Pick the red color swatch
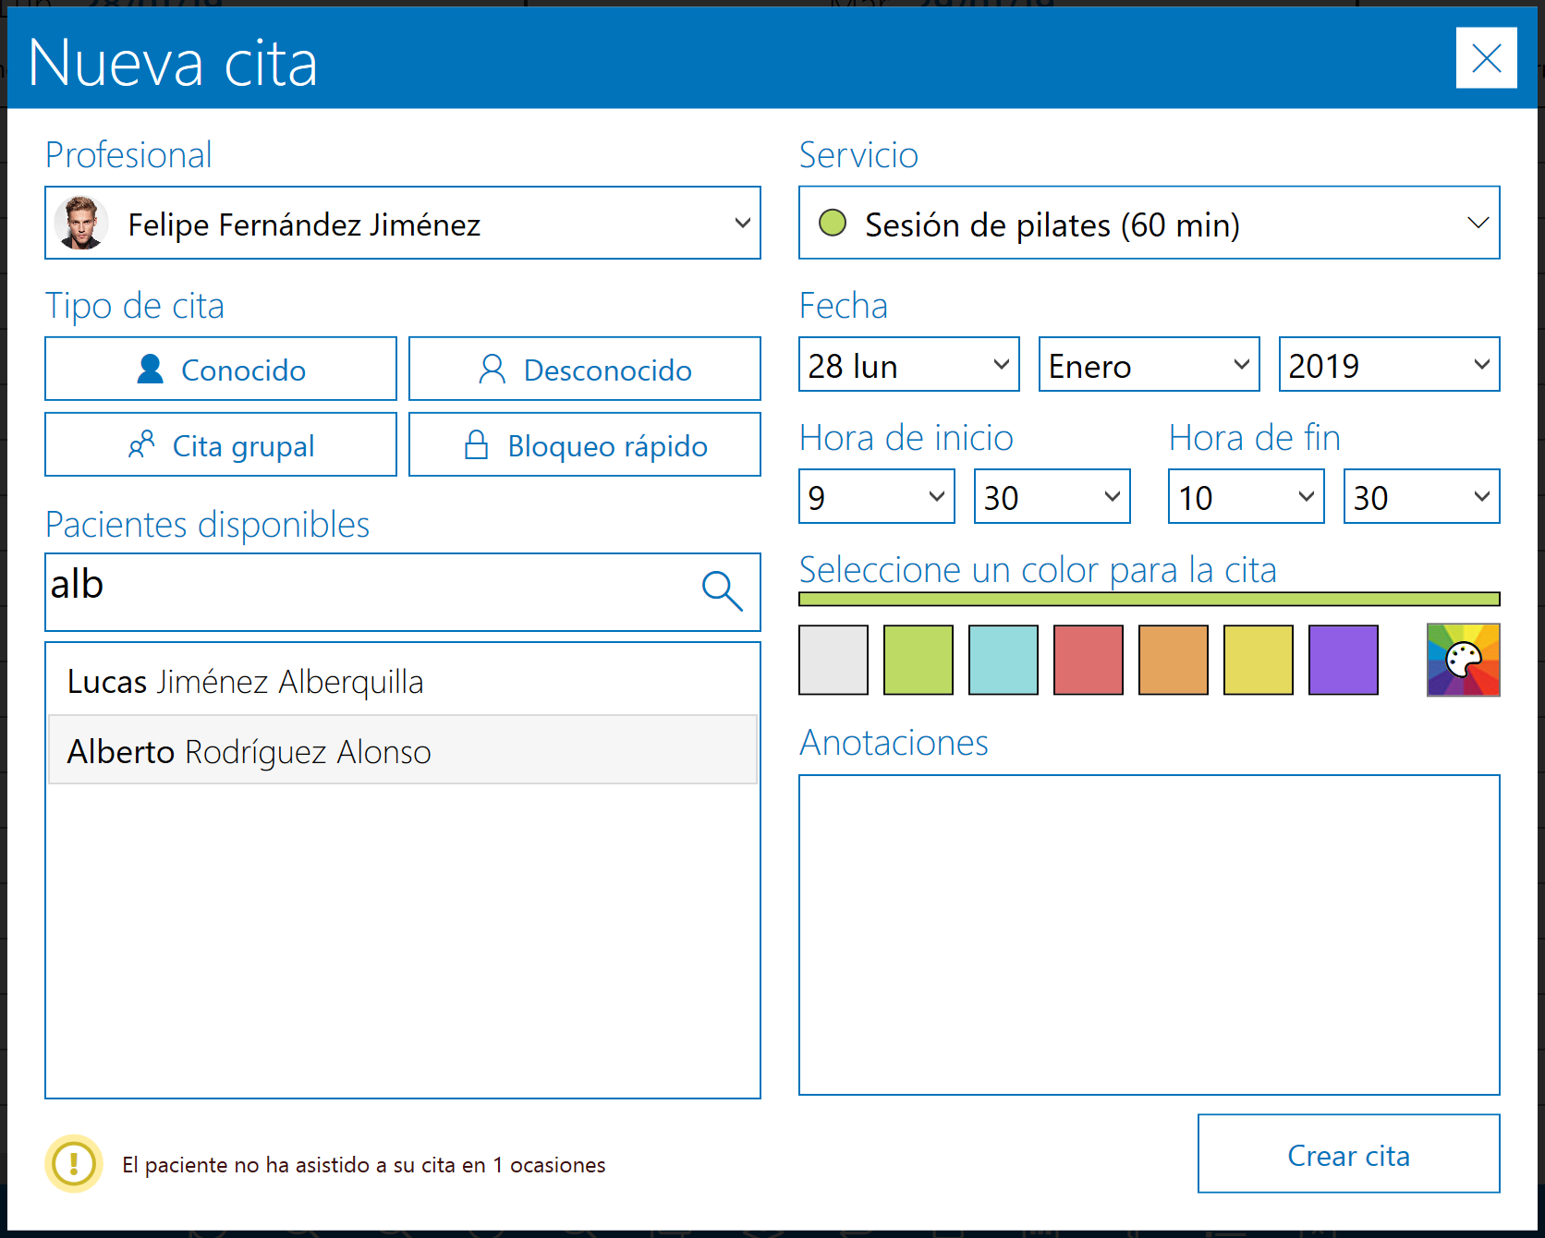 point(1088,660)
